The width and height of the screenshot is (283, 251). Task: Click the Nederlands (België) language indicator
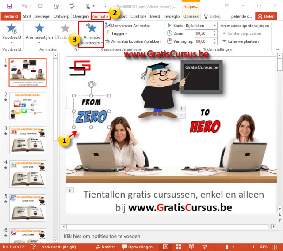coord(59,247)
